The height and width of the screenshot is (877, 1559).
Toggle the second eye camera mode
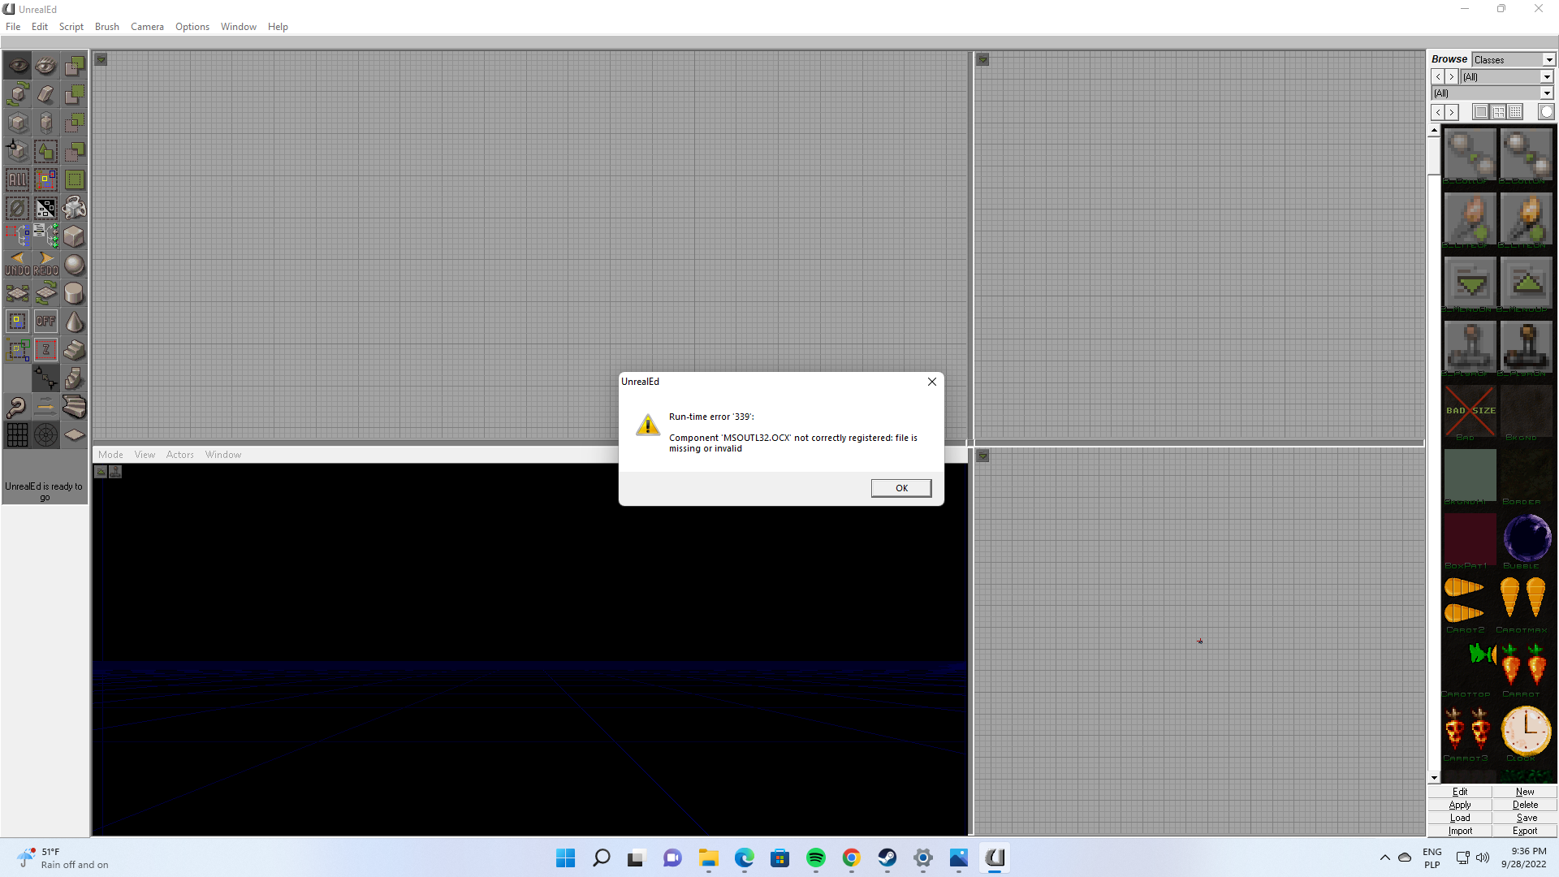(x=46, y=66)
